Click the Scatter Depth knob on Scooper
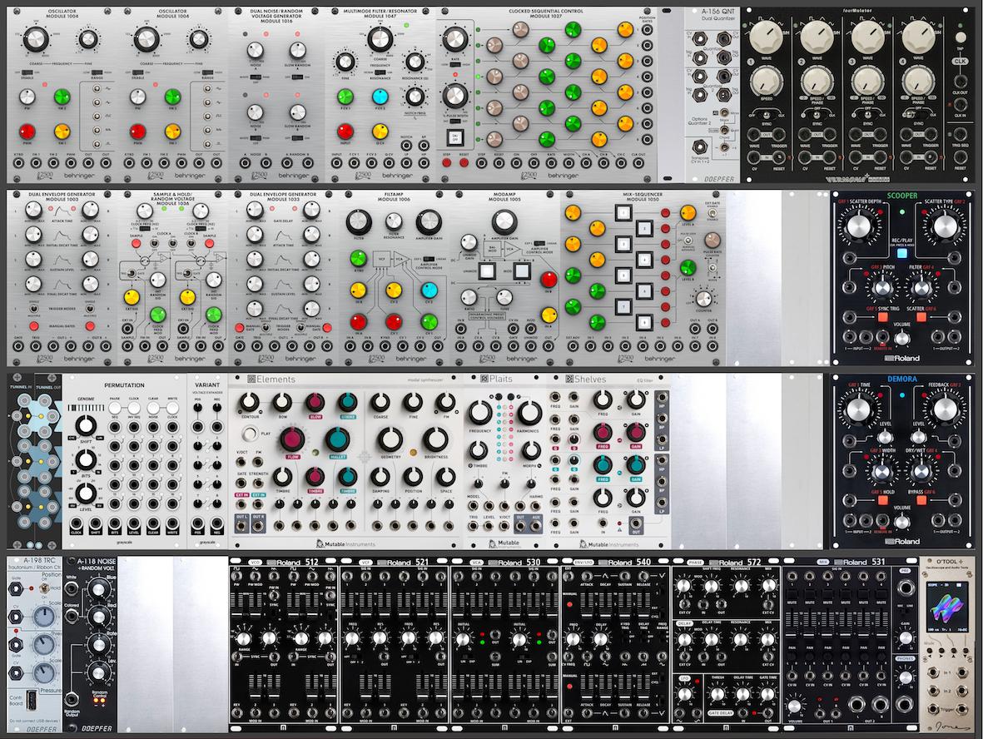 pyautogui.click(x=858, y=227)
